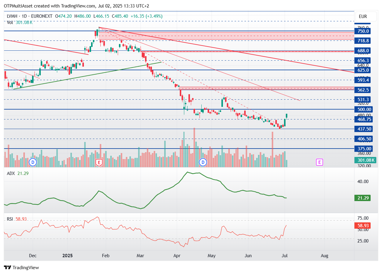Click the red RSI value label 58.93 on axis
This screenshot has height=274, width=382.
(x=363, y=226)
